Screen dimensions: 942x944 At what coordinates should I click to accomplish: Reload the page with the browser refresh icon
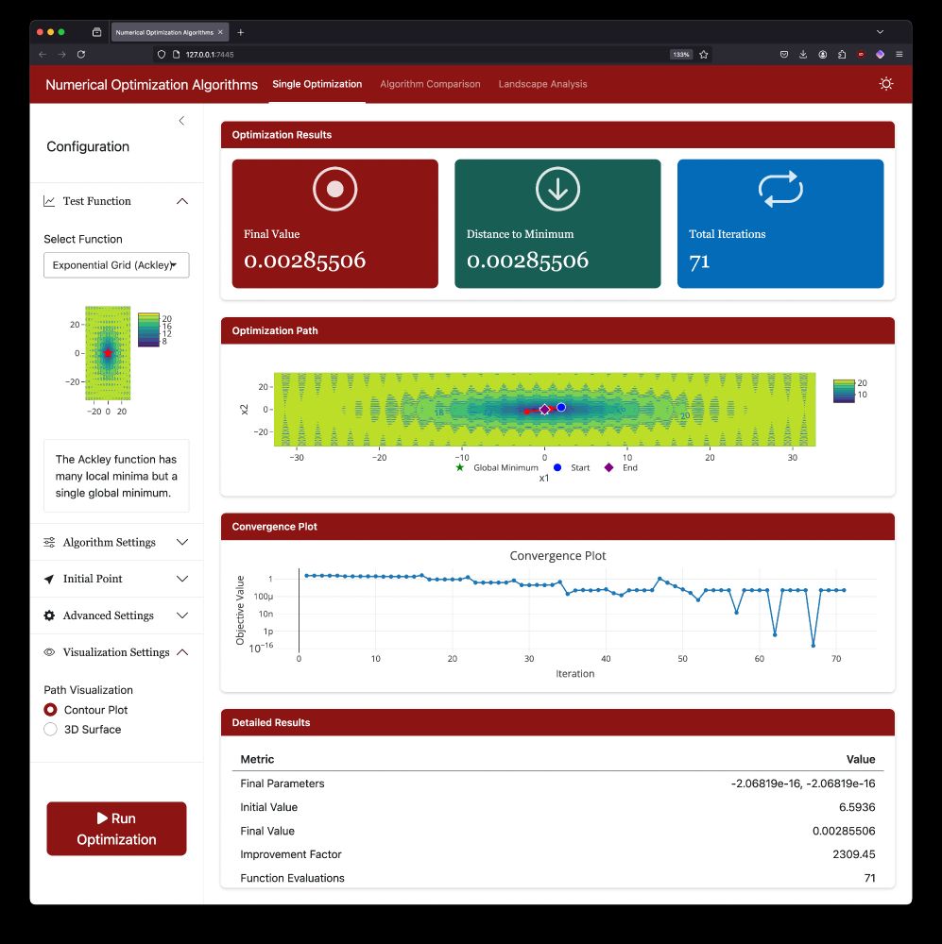tap(81, 54)
